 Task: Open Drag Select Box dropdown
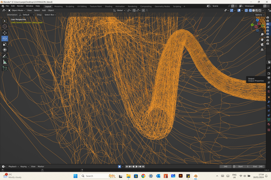50,15
